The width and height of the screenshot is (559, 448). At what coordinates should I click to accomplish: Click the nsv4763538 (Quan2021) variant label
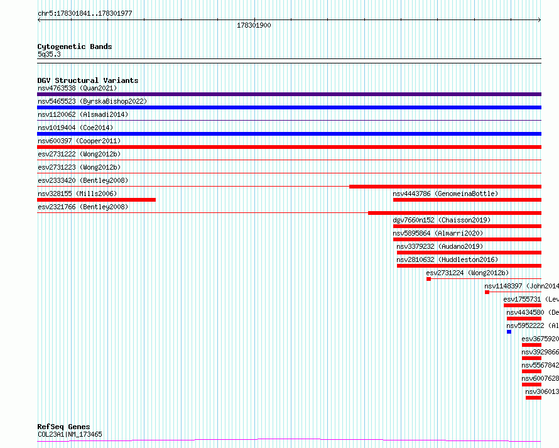pyautogui.click(x=77, y=88)
